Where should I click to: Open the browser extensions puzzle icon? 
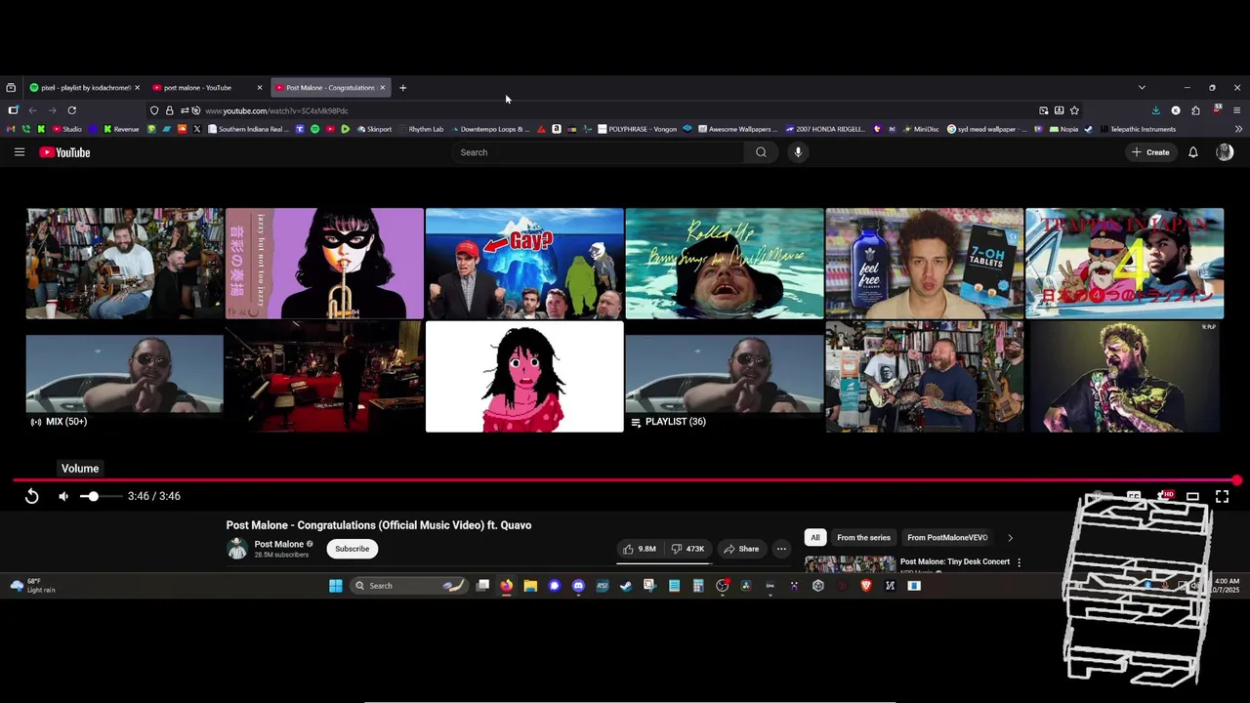[1195, 110]
